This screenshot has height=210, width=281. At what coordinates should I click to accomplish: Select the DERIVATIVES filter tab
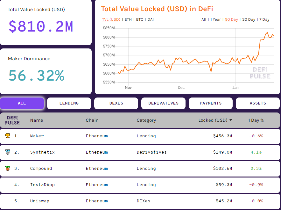(x=163, y=103)
